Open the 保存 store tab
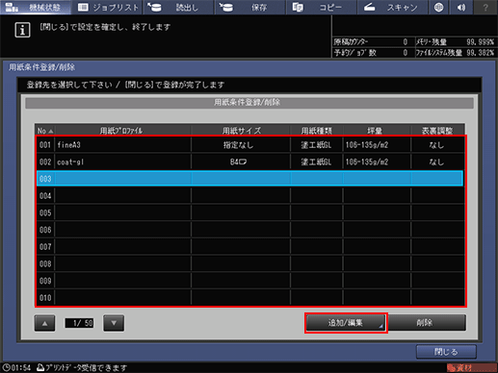Screen dimensions: 498x373 249,7
